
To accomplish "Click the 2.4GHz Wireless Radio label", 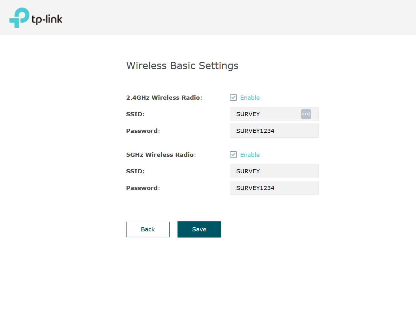I will pos(164,97).
